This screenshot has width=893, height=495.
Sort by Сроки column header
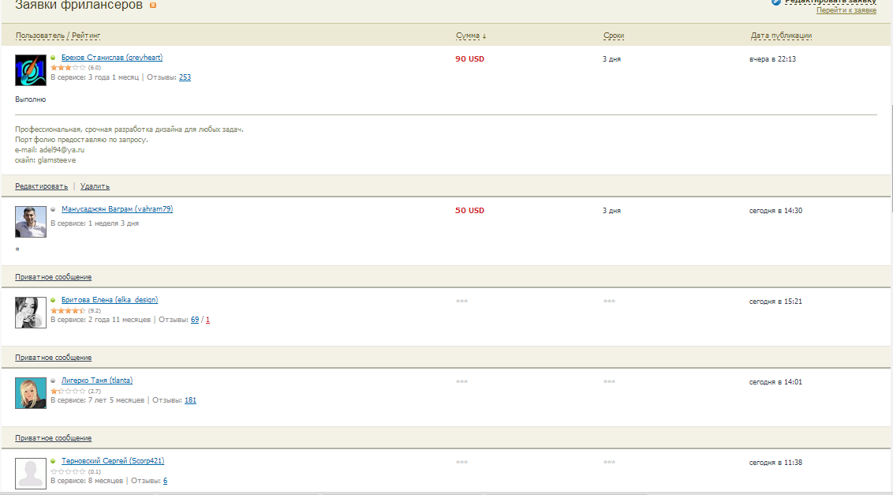tap(614, 36)
